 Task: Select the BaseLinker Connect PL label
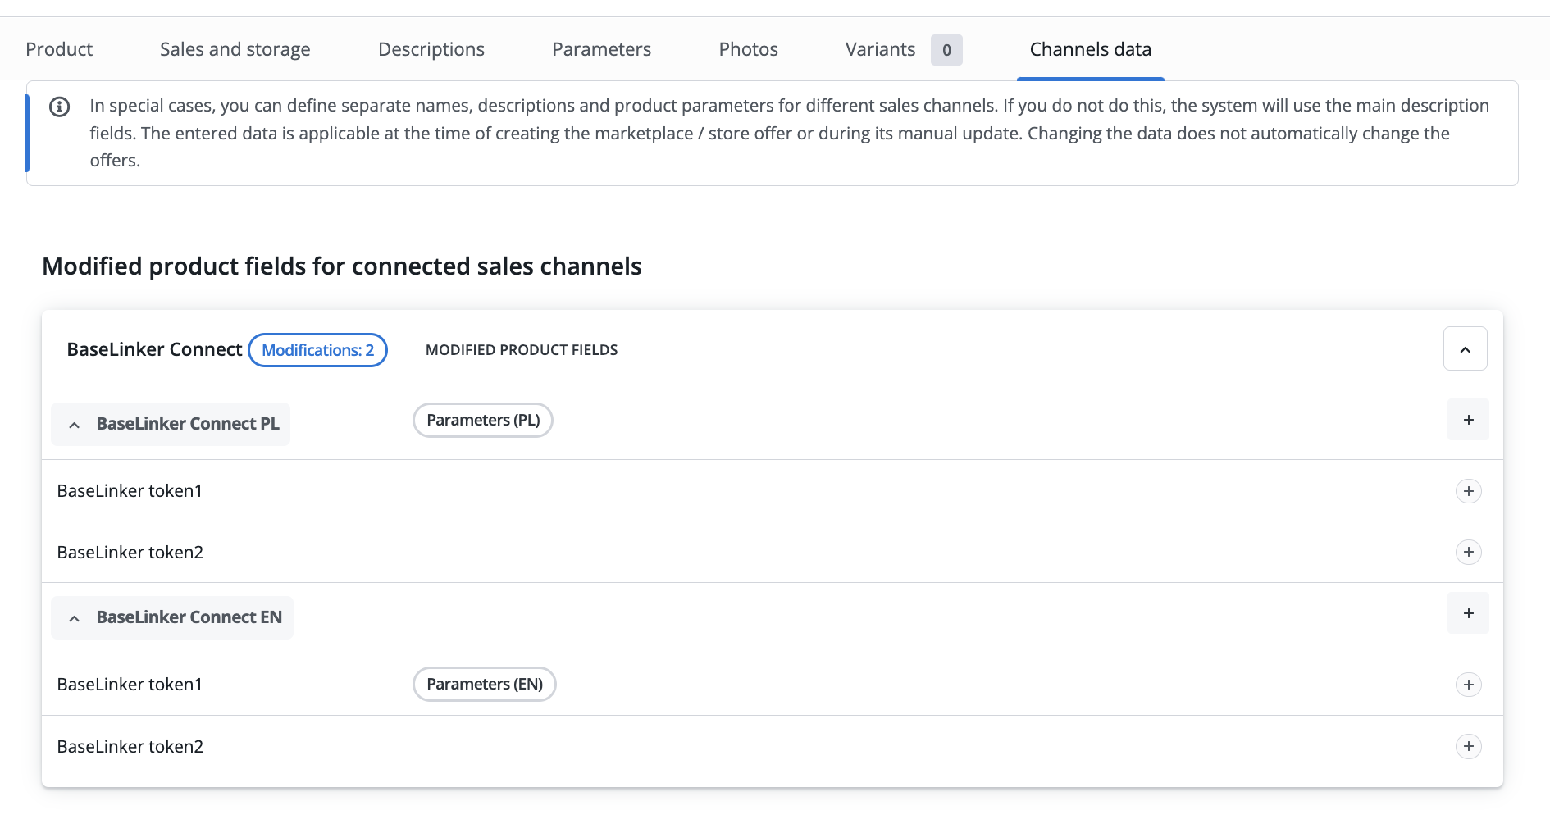pos(188,424)
